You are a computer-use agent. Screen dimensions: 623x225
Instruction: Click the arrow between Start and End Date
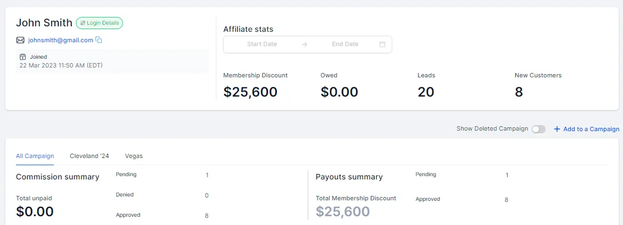(x=304, y=44)
